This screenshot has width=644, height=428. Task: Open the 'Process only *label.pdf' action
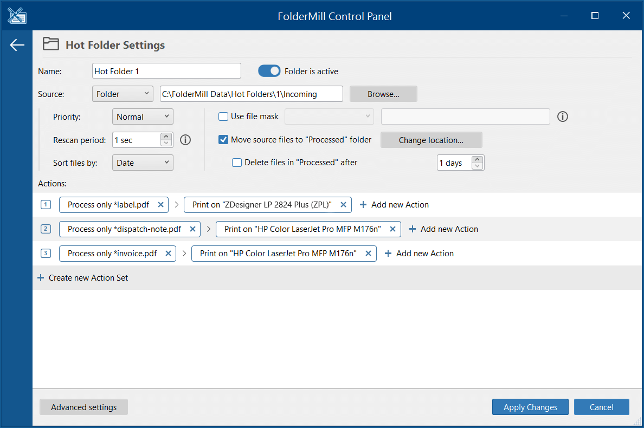108,204
